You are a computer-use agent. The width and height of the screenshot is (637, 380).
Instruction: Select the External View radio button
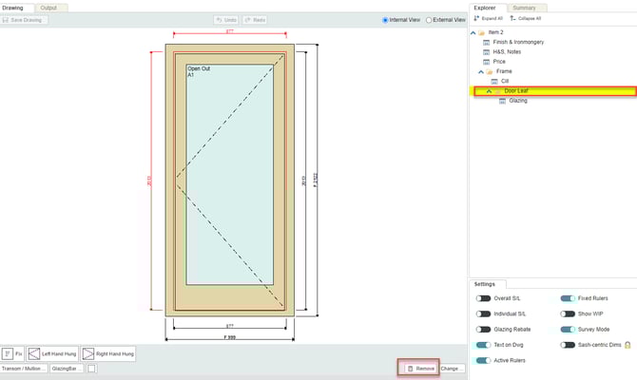[431, 20]
